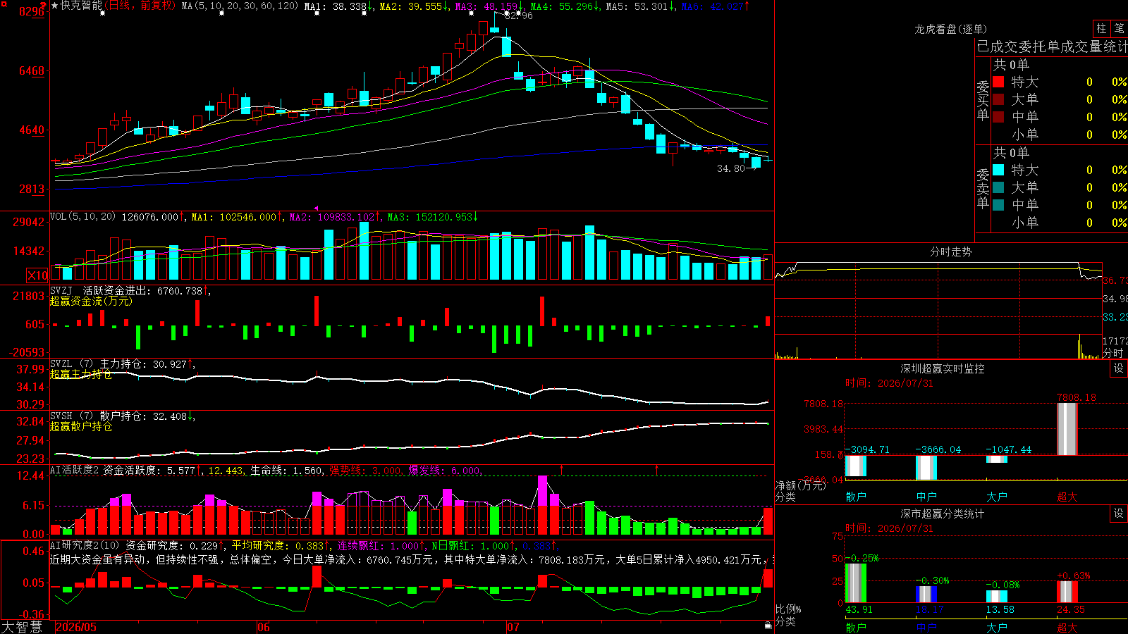Click the yellow 超赢散户持仓 label
1128x634 pixels.
pos(81,427)
